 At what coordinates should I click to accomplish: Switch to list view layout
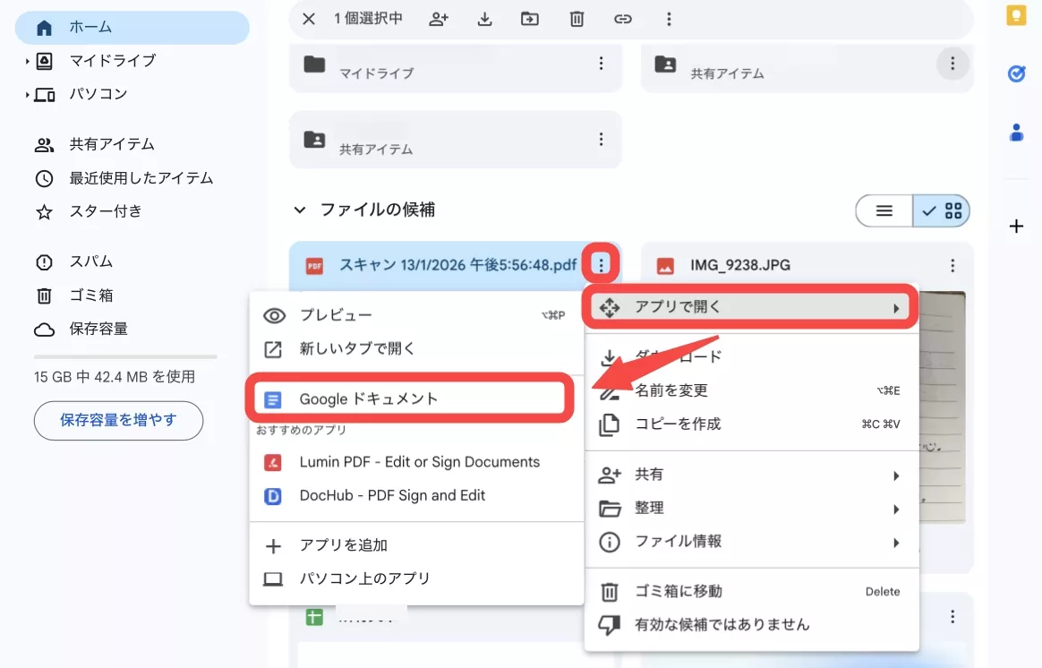tap(884, 210)
